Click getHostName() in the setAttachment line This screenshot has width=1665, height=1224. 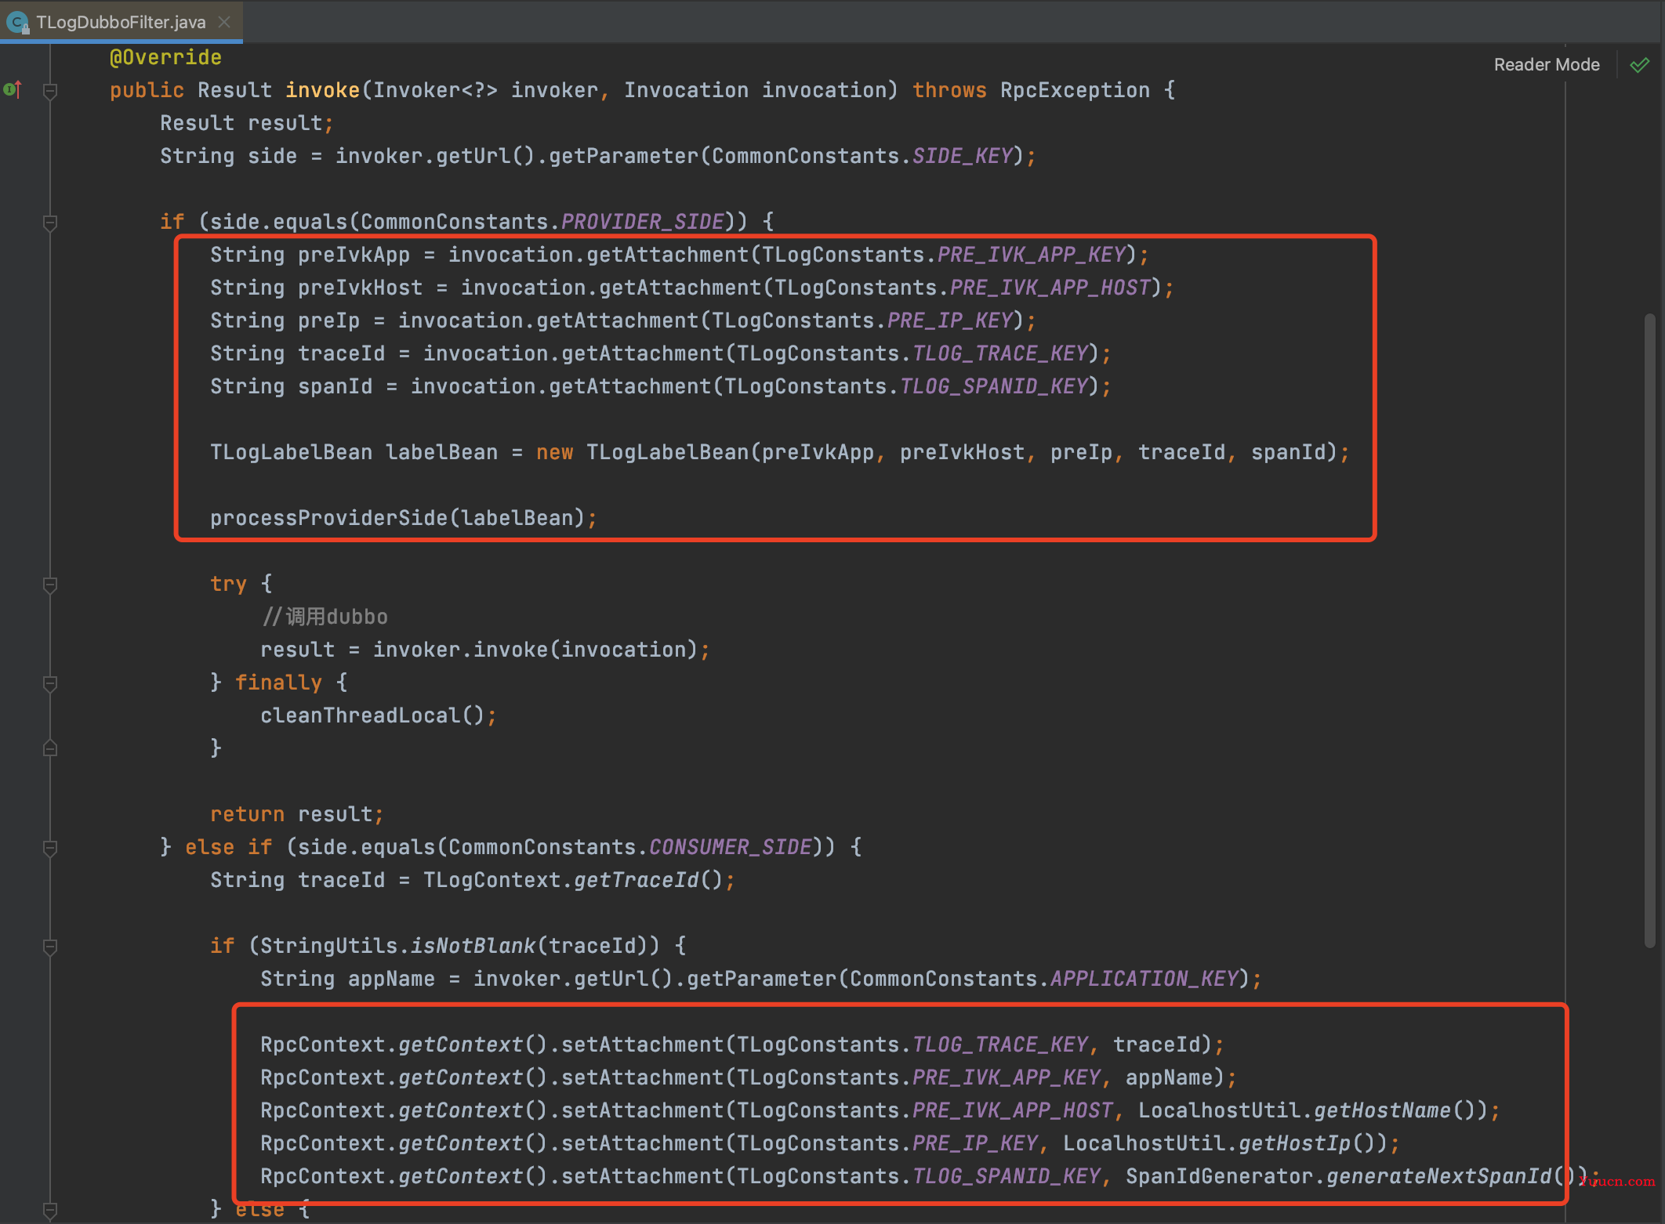[x=1395, y=1110]
